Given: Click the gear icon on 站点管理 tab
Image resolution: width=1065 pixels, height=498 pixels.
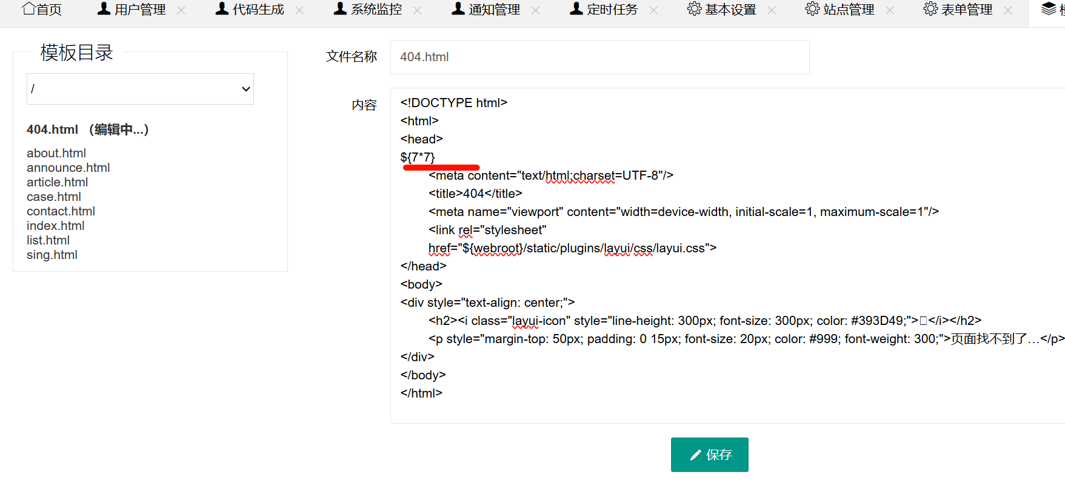Looking at the screenshot, I should click(x=812, y=9).
